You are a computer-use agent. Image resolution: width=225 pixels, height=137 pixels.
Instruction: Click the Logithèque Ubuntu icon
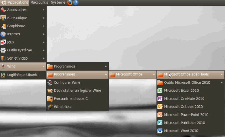coord(3,75)
